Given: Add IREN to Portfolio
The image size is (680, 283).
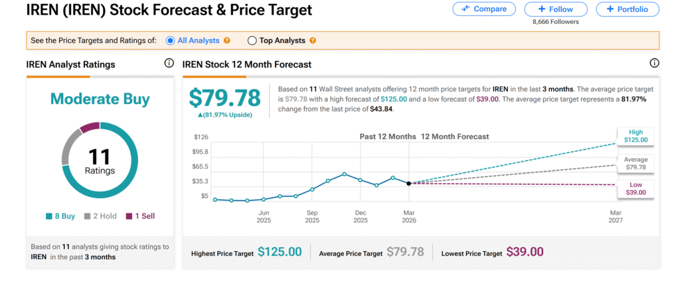Looking at the screenshot, I should click(x=627, y=9).
